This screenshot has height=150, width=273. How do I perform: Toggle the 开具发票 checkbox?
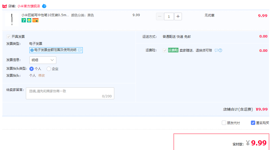pyautogui.click(x=9, y=37)
